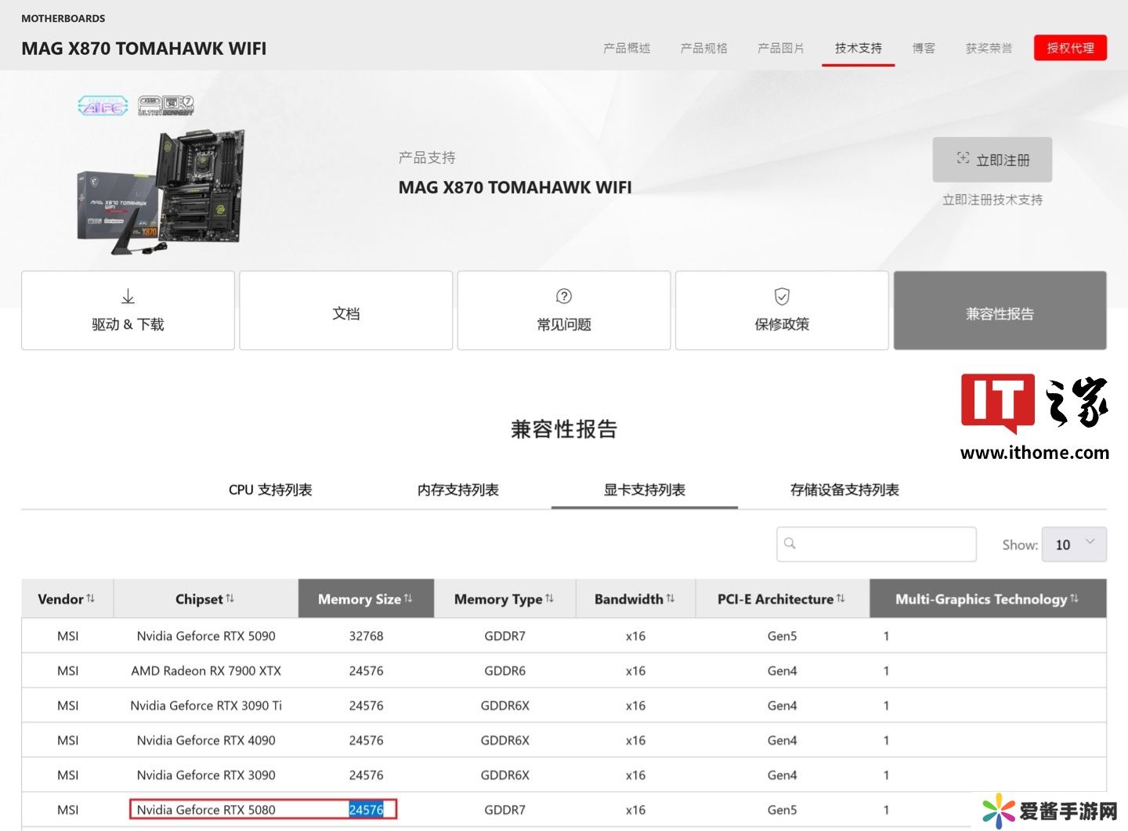Click sort arrows beside Memory Type header
This screenshot has height=831, width=1128.
(550, 598)
